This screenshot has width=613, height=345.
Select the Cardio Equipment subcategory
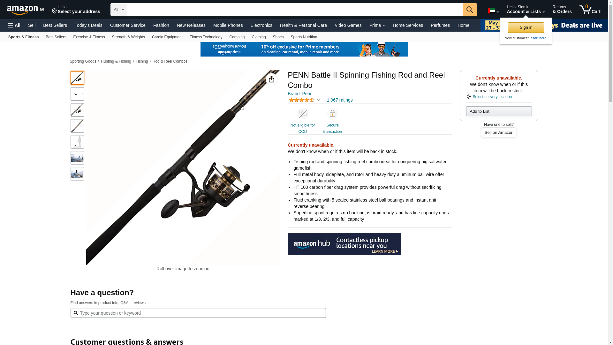pos(167,37)
